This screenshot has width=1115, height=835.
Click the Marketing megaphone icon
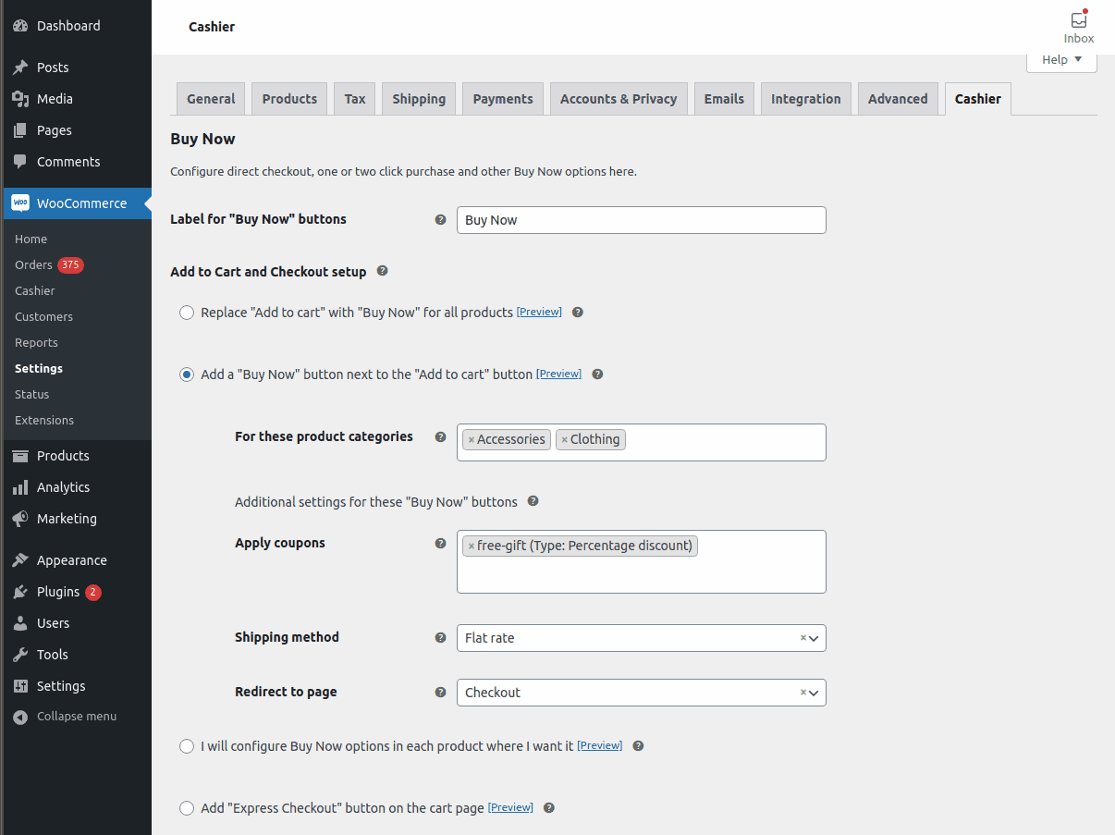point(20,519)
